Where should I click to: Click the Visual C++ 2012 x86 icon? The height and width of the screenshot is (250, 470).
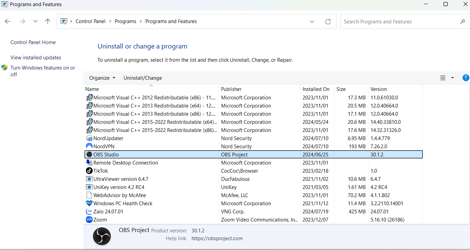[89, 98]
